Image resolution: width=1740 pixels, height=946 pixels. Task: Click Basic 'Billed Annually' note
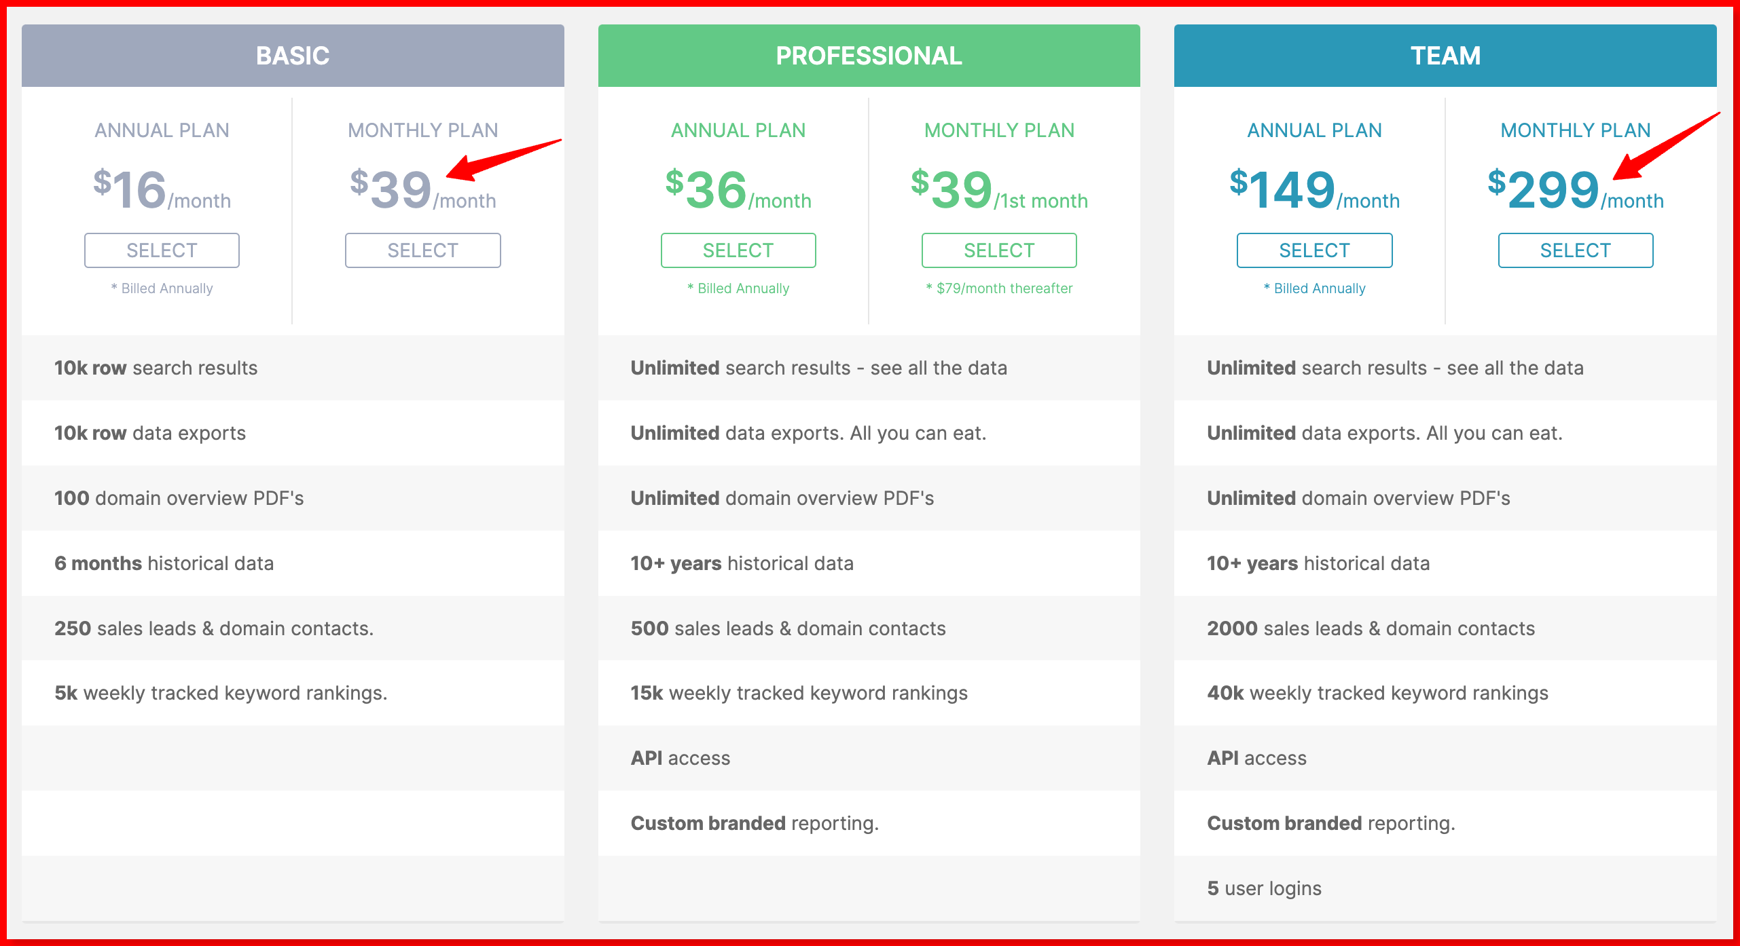click(x=162, y=288)
